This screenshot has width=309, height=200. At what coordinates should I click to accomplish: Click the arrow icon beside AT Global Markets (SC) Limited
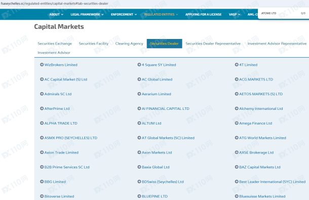(139, 138)
